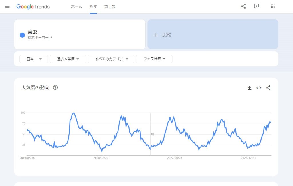Go to the ホーム tab
Image resolution: width=293 pixels, height=186 pixels.
pyautogui.click(x=76, y=7)
